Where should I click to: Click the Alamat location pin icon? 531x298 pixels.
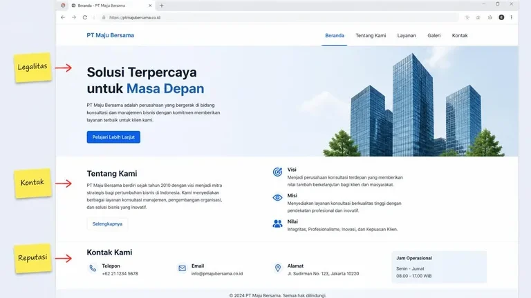(278, 268)
